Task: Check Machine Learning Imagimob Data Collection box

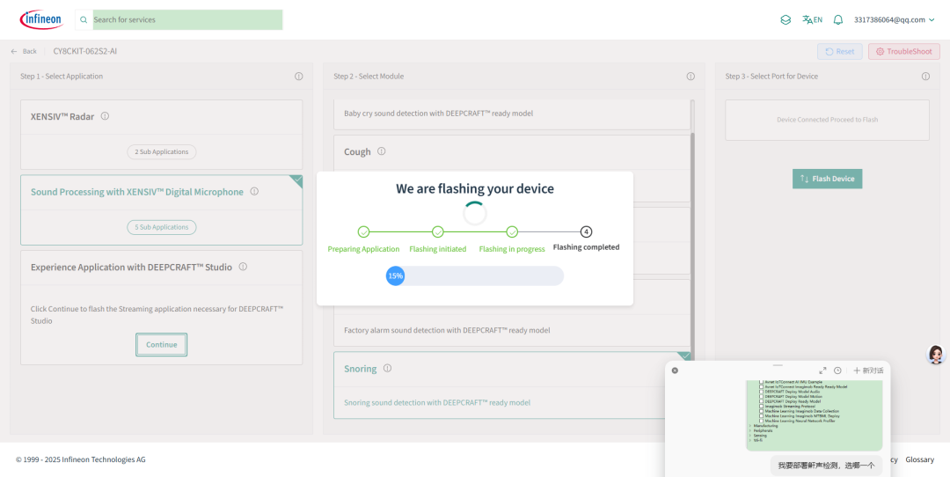Action: (761, 411)
